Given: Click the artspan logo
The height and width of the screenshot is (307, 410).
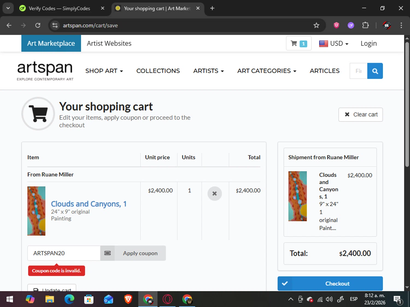Looking at the screenshot, I should (45, 71).
